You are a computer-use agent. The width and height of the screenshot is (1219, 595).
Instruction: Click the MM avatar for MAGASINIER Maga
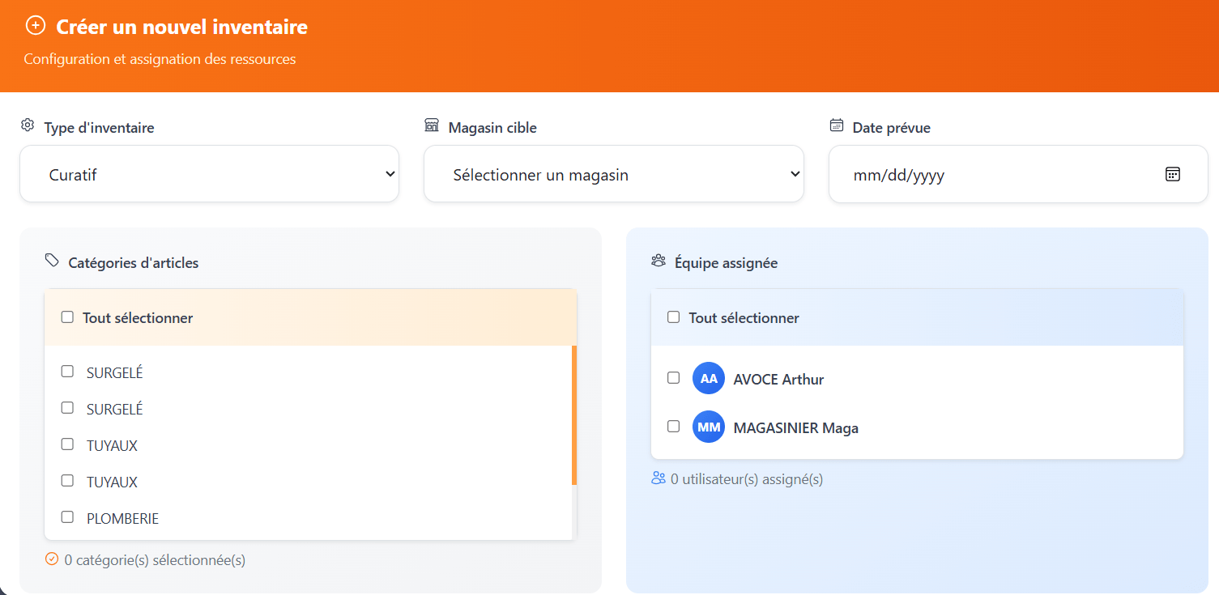[709, 427]
